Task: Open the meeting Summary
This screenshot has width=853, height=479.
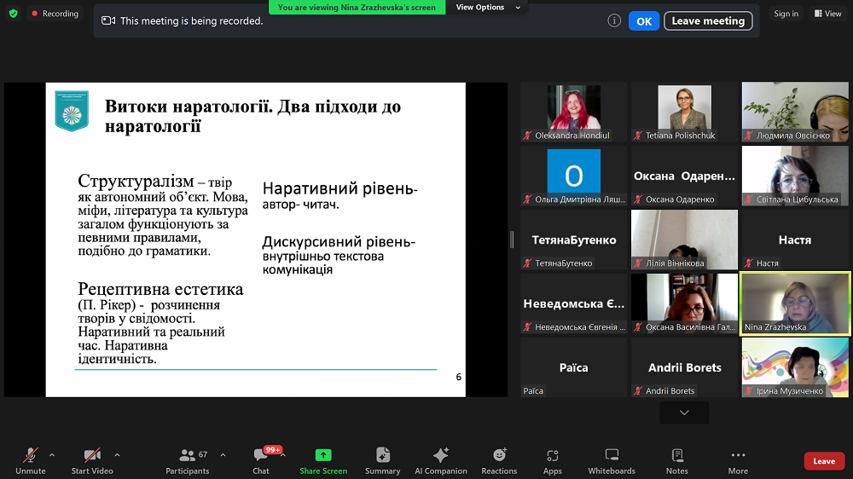Action: 383,460
